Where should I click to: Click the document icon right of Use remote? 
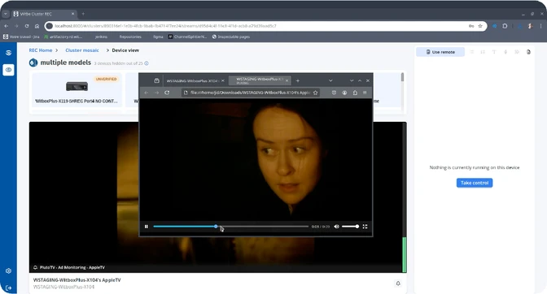528,52
